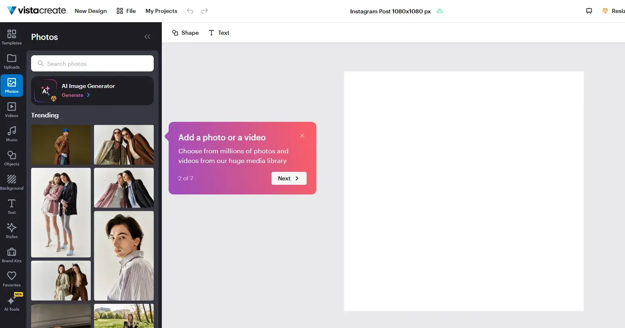Open the Styles panel
This screenshot has width=625, height=328.
[x=11, y=230]
